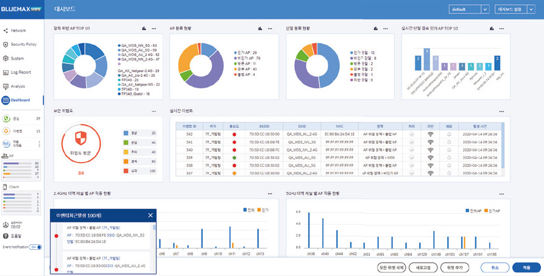This screenshot has width=544, height=276.
Task: Mark event 542 as processed via check circle
Action: (x=412, y=133)
